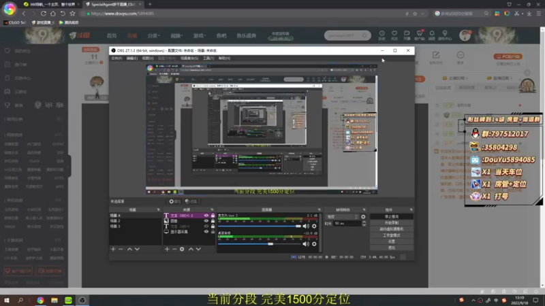Remove the selected scene with the minus icon
Screen dimensions: 545x306
coord(121,249)
